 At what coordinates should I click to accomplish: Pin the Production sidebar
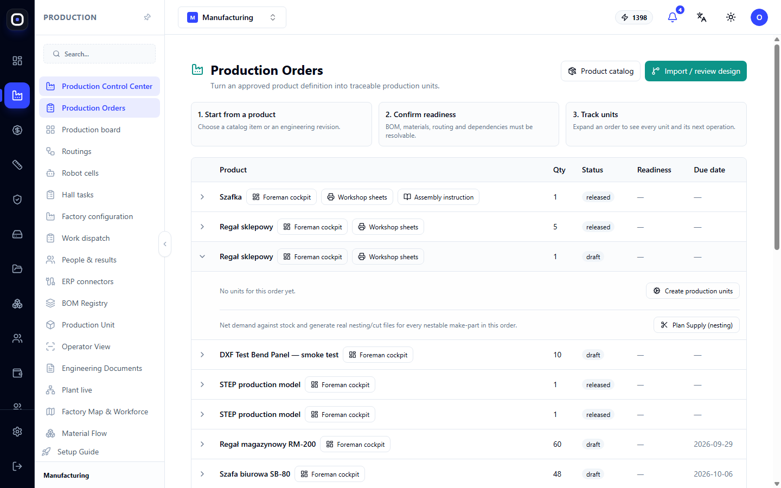pyautogui.click(x=147, y=17)
